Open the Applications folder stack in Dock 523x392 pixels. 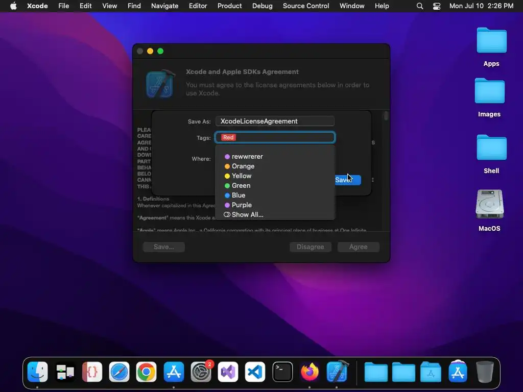[x=431, y=372]
